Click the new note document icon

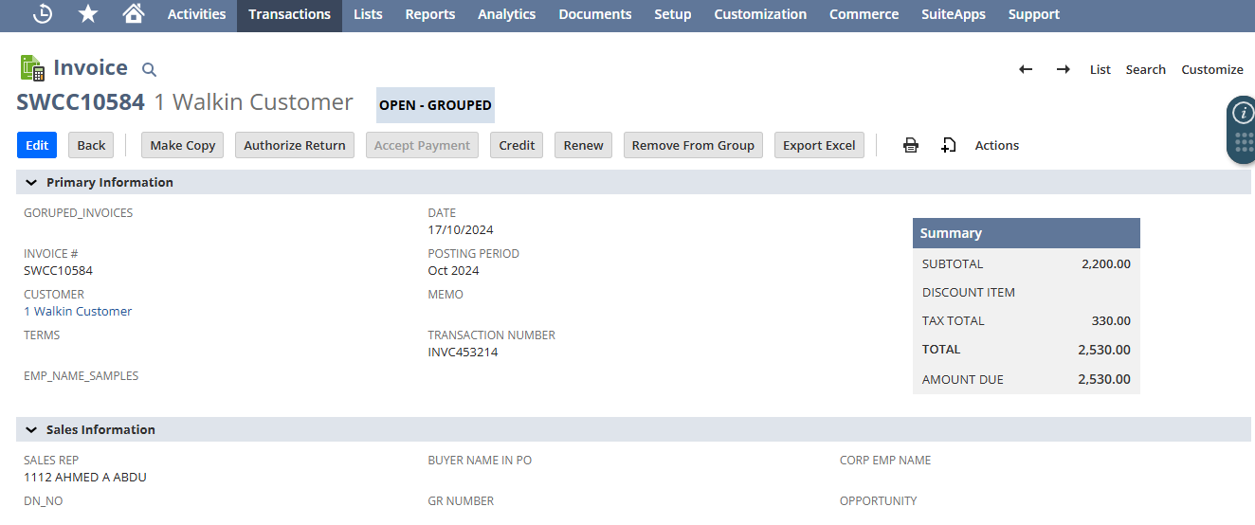point(948,145)
